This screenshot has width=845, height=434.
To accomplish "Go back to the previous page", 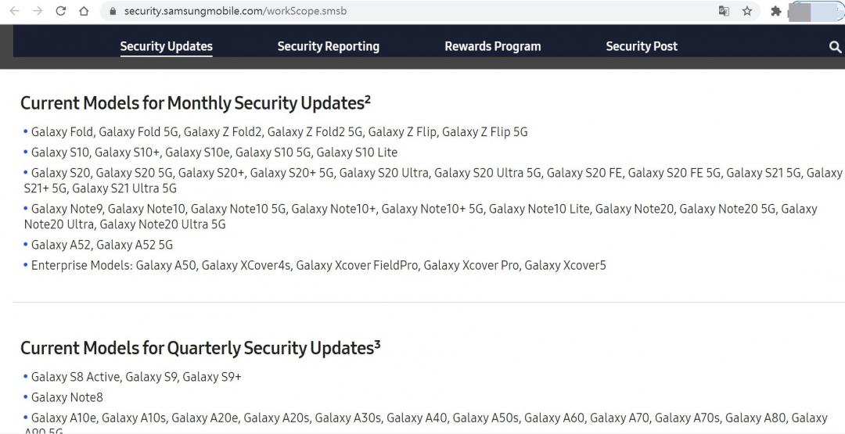I will pyautogui.click(x=14, y=11).
